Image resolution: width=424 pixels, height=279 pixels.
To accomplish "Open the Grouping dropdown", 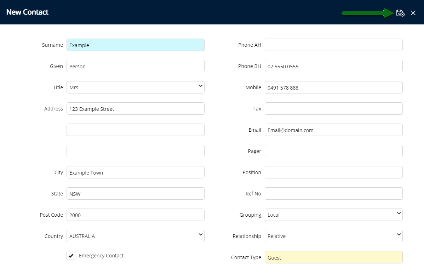I will 333,215.
